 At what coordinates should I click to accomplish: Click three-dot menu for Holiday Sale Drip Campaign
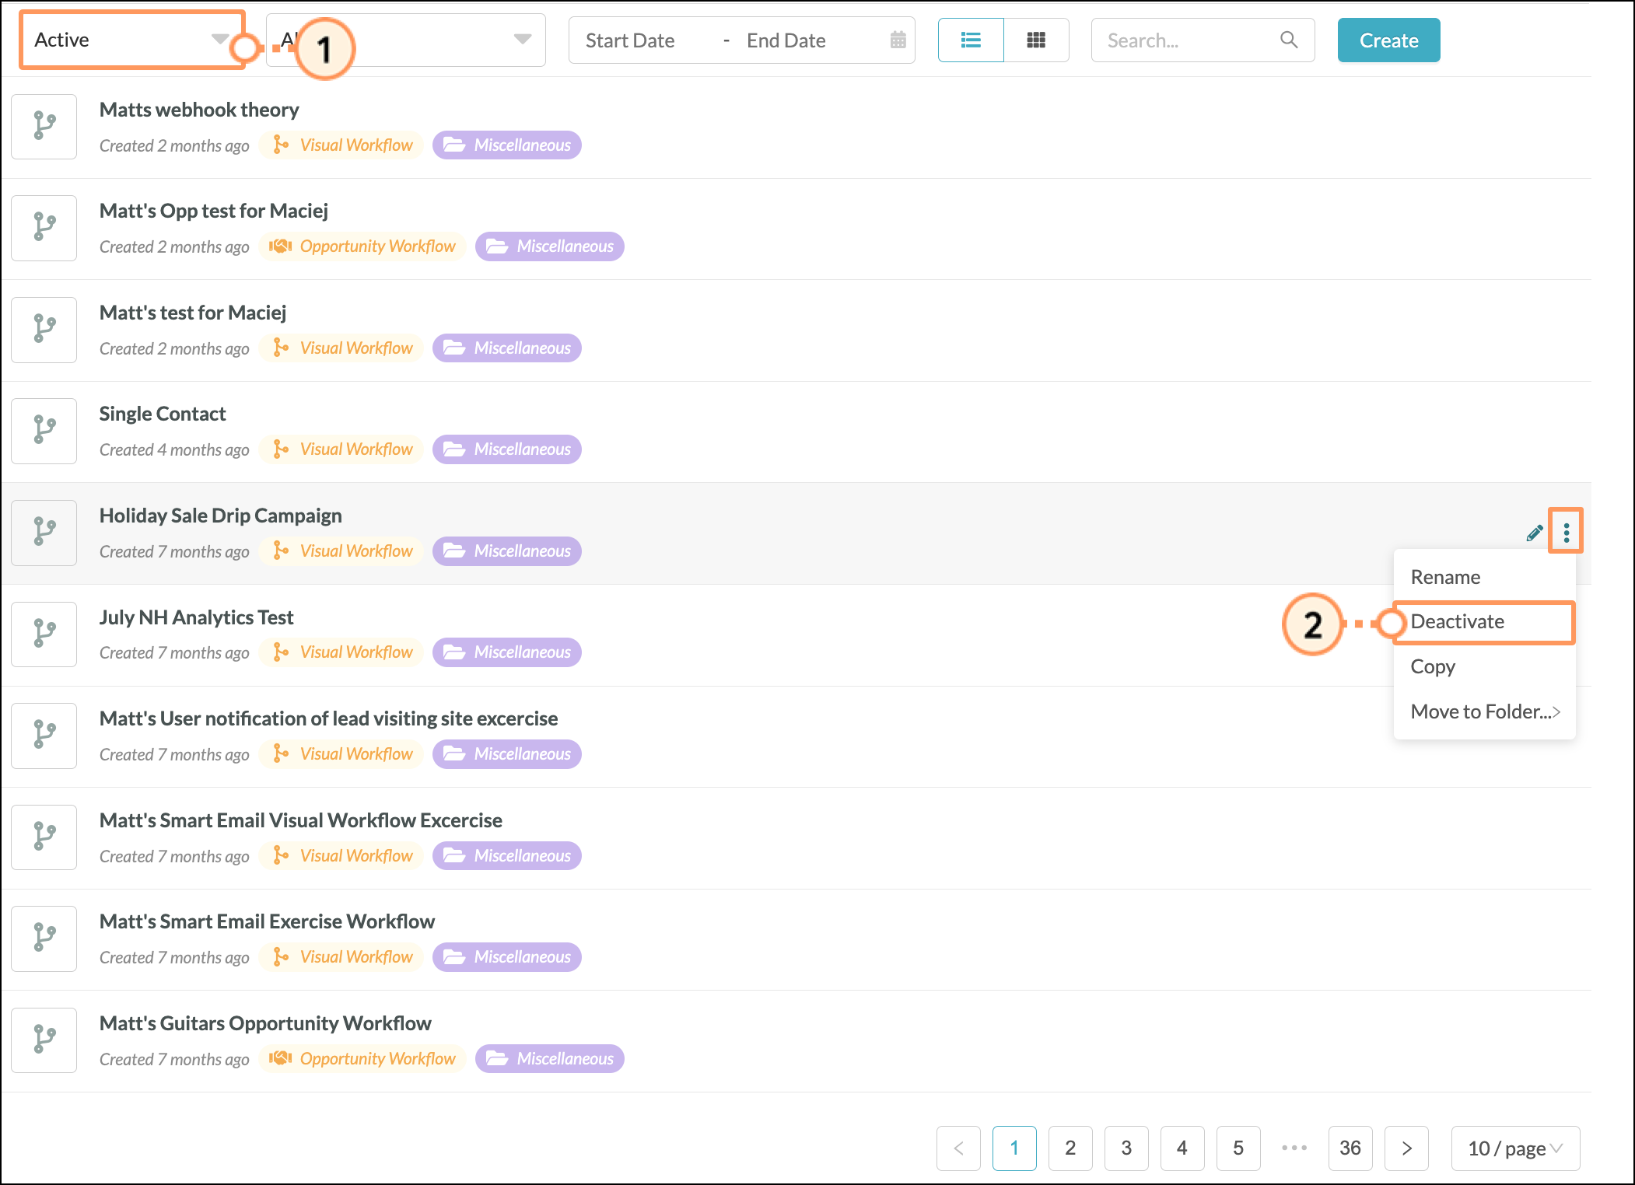pyautogui.click(x=1566, y=533)
